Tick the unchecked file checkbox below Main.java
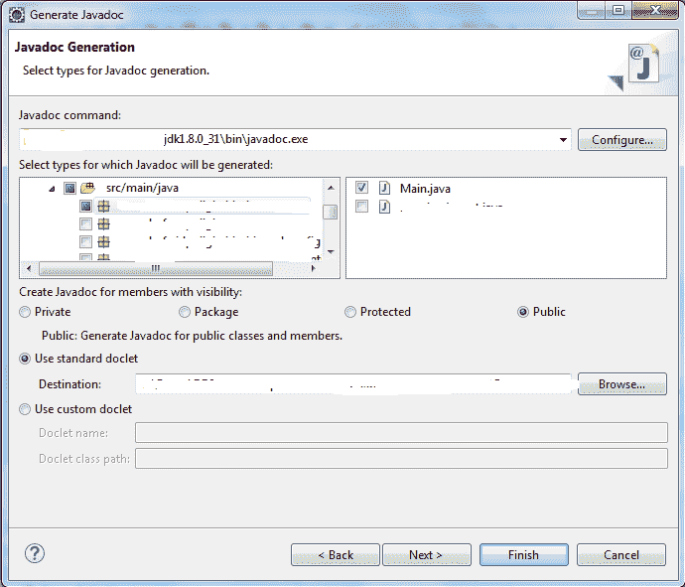The width and height of the screenshot is (685, 587). 361,206
